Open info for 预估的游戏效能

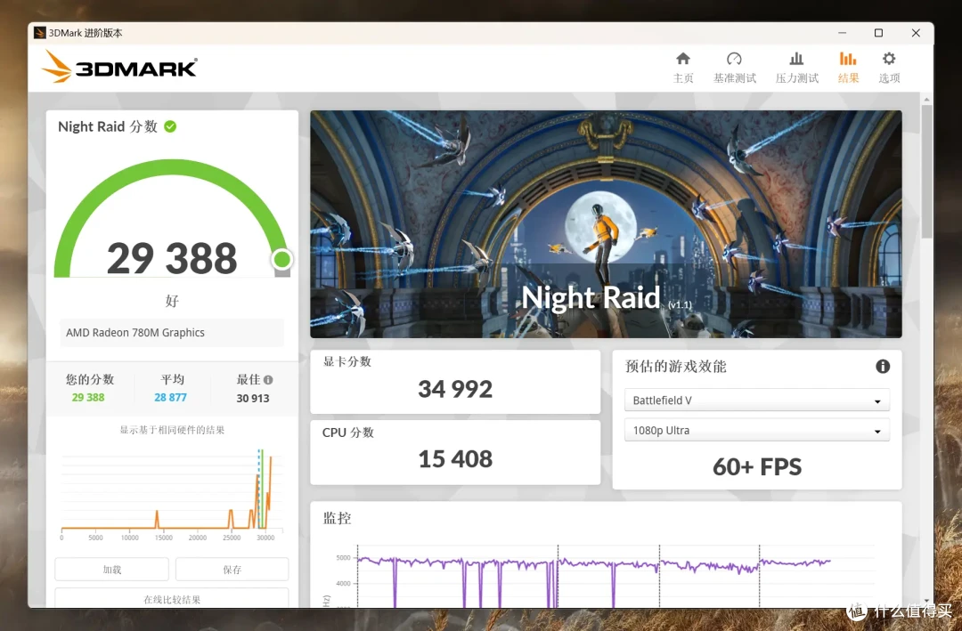point(882,366)
